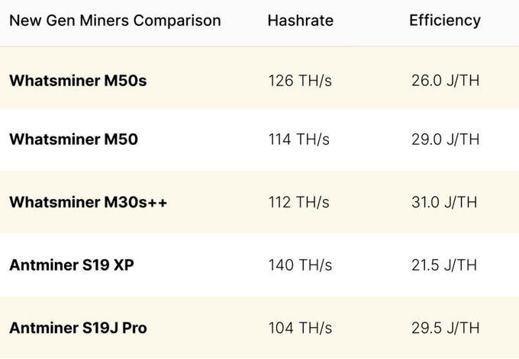Click the 29.5 J/TH efficiency cell
519x359 pixels.
[x=445, y=328]
